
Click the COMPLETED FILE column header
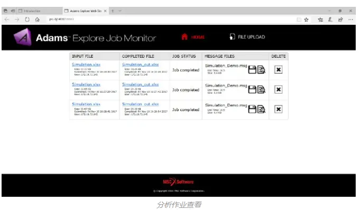coord(138,57)
